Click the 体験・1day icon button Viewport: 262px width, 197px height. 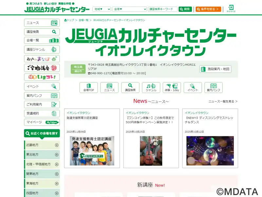172,87
